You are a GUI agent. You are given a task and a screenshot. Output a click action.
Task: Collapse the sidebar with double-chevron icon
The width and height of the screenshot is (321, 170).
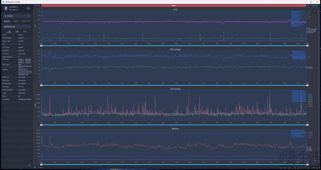(29, 165)
